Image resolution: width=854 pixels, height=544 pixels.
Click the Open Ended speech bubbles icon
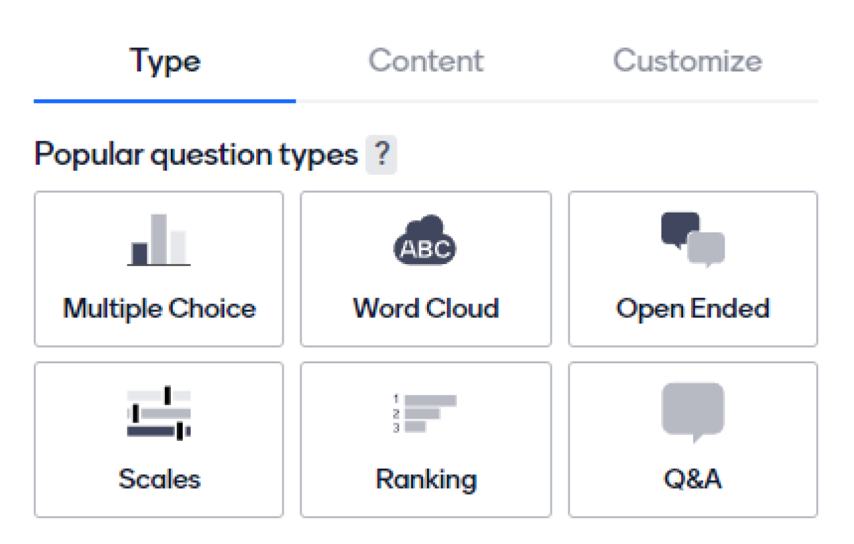pos(693,240)
